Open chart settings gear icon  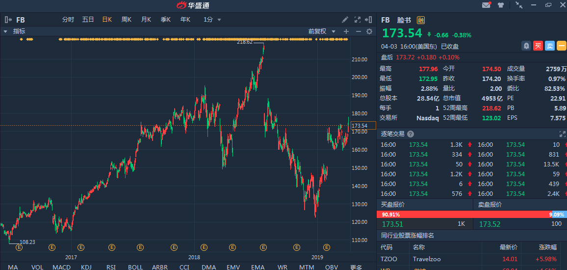[x=369, y=31]
